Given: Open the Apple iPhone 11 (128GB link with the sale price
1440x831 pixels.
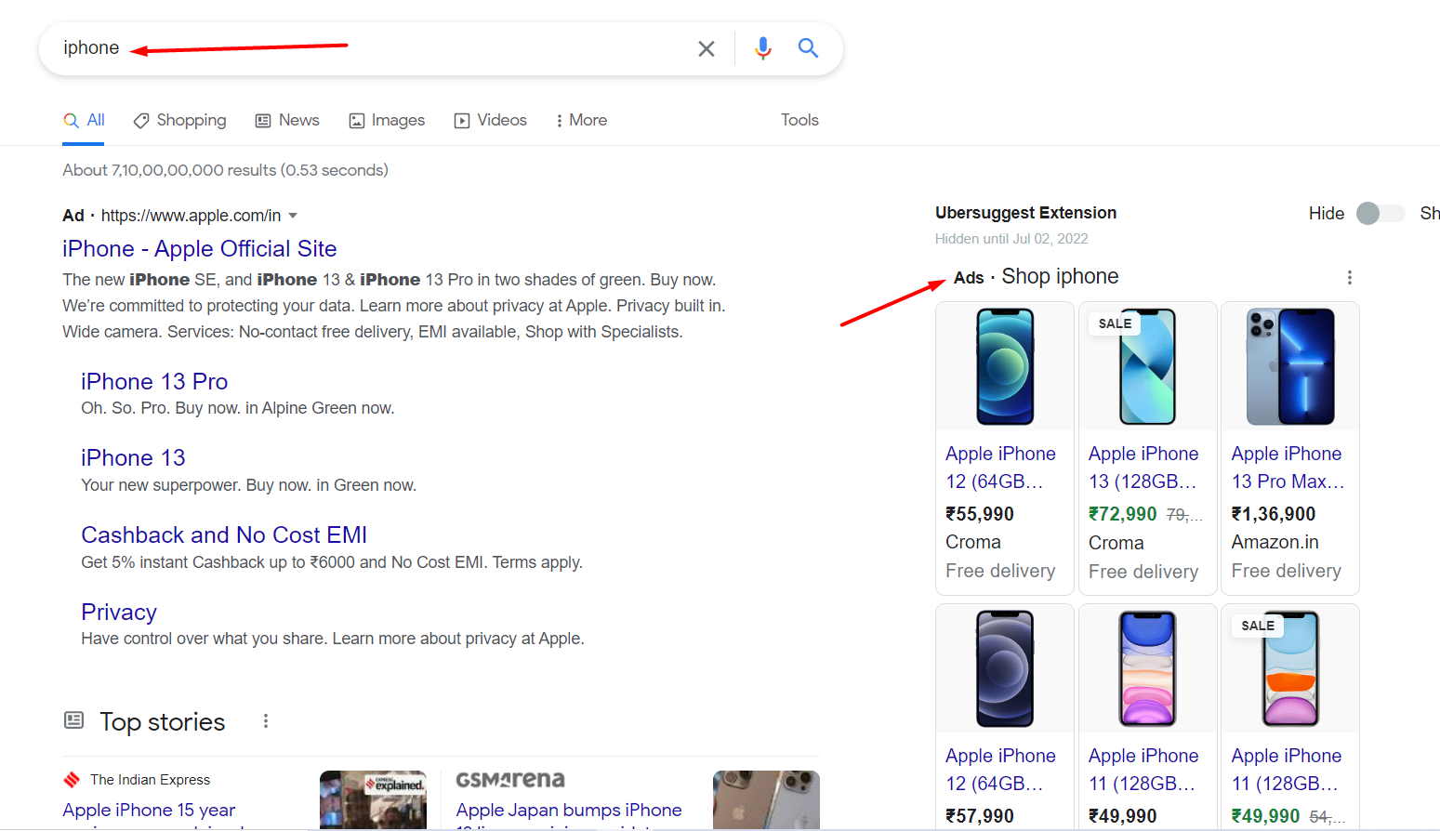Looking at the screenshot, I should (x=1287, y=770).
